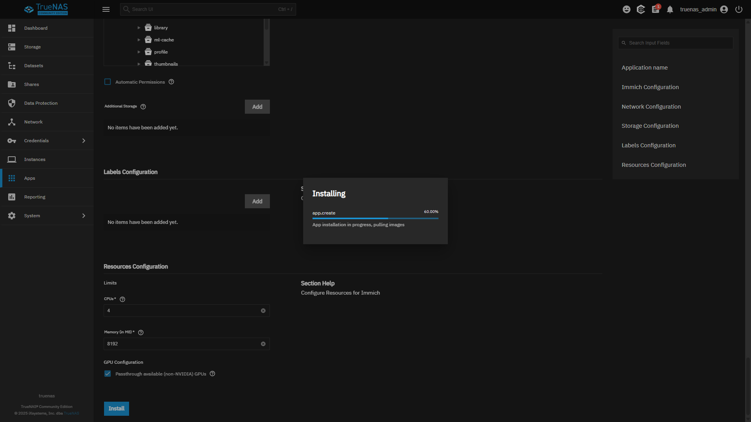Viewport: 751px width, 422px height.
Task: Enable the Automatic Permissions checkbox
Action: [108, 82]
